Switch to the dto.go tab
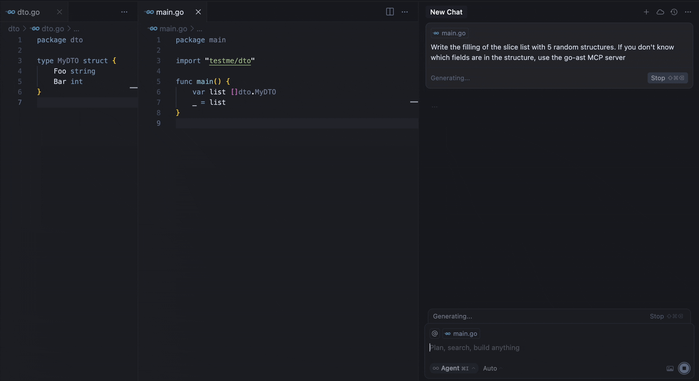Image resolution: width=699 pixels, height=381 pixels. pyautogui.click(x=28, y=12)
